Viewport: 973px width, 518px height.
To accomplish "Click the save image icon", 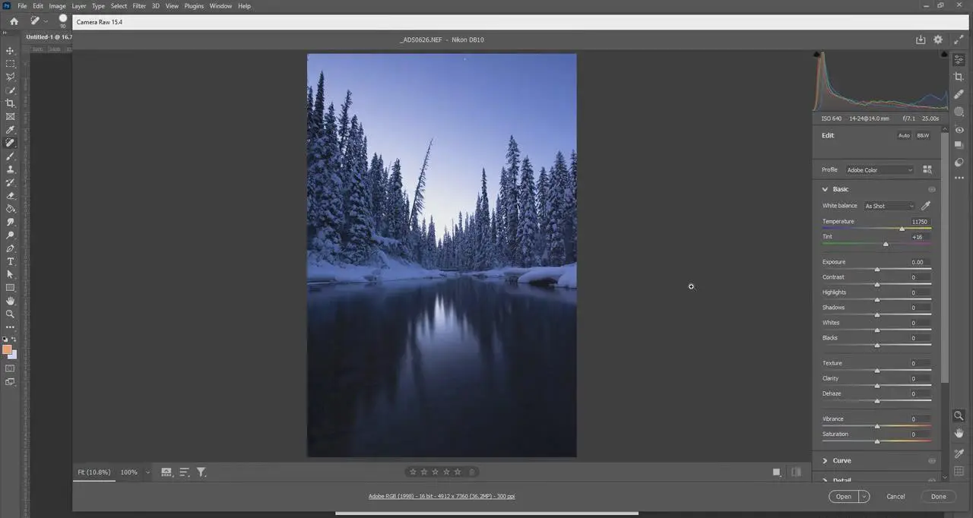I will (x=921, y=39).
